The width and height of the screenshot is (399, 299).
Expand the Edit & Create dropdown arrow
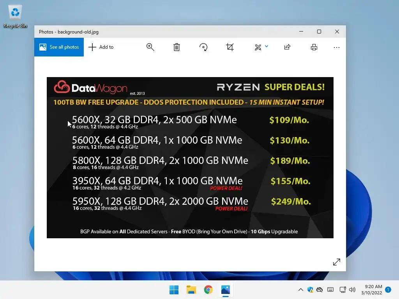click(267, 46)
